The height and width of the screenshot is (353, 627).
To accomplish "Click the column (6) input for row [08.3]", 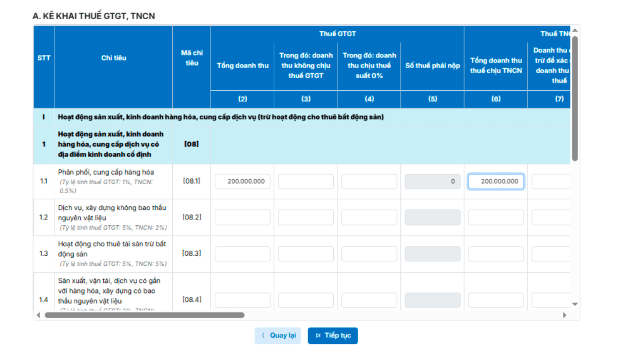I will click(496, 254).
